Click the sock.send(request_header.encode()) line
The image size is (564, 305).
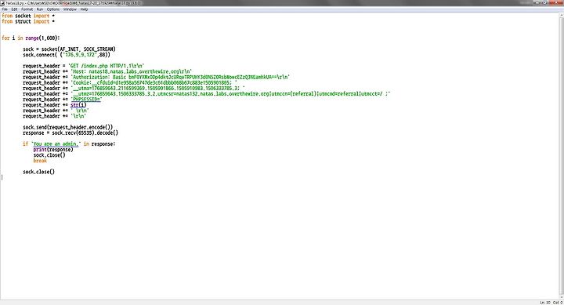pyautogui.click(x=67, y=127)
